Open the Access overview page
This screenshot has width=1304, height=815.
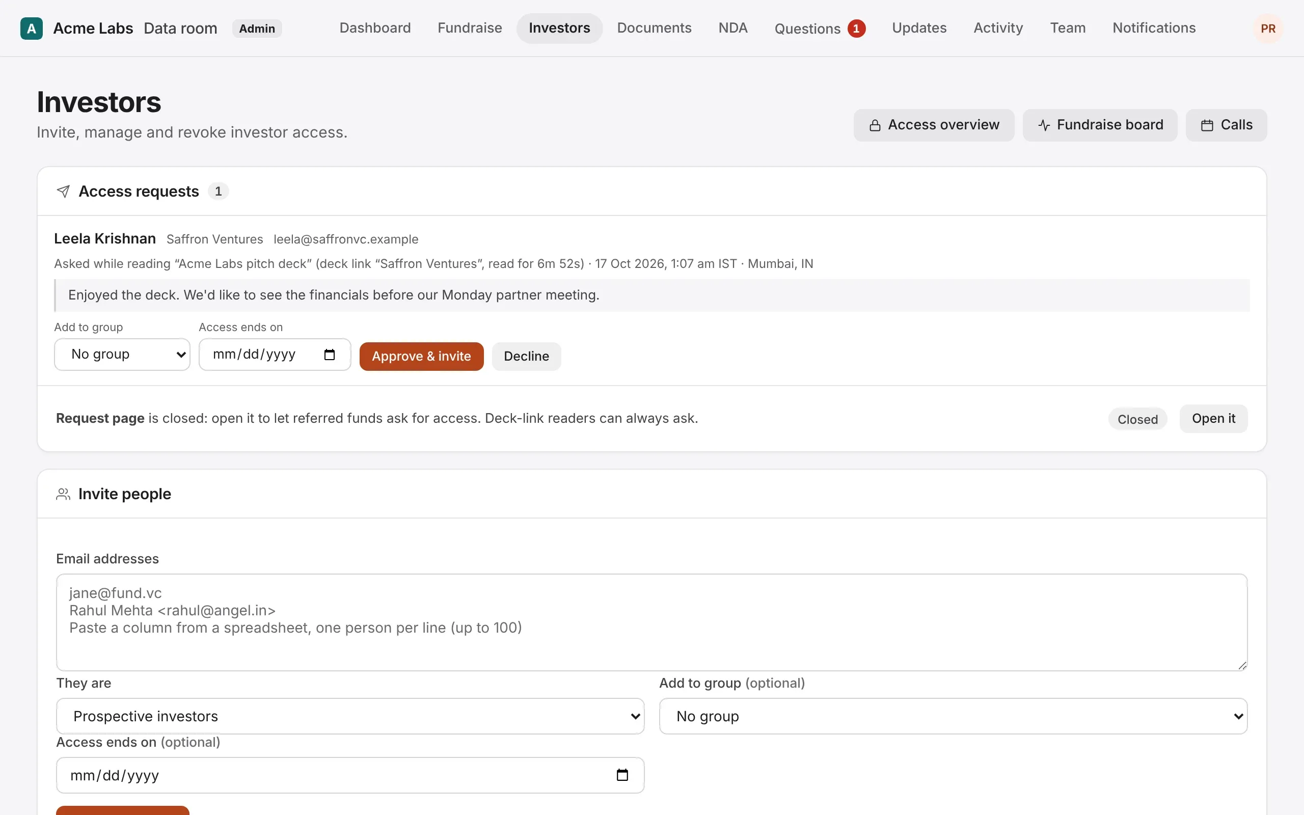[934, 125]
